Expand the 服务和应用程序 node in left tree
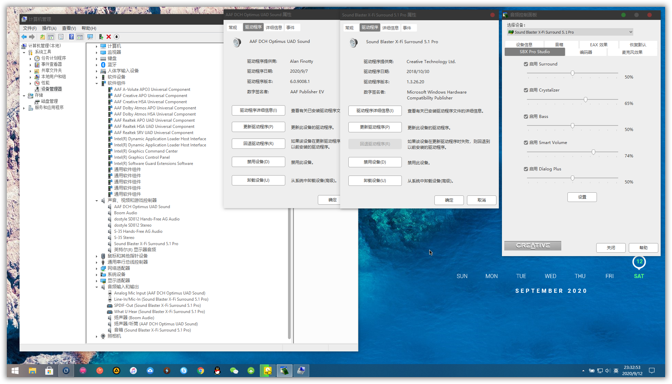Image resolution: width=672 pixels, height=384 pixels. [24, 108]
